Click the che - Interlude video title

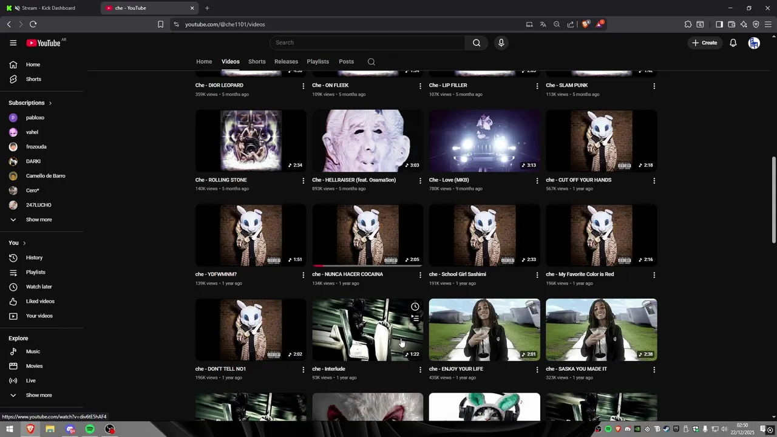point(328,369)
